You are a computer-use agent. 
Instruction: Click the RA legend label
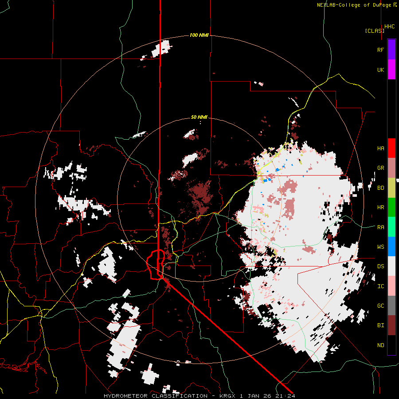coord(380,227)
